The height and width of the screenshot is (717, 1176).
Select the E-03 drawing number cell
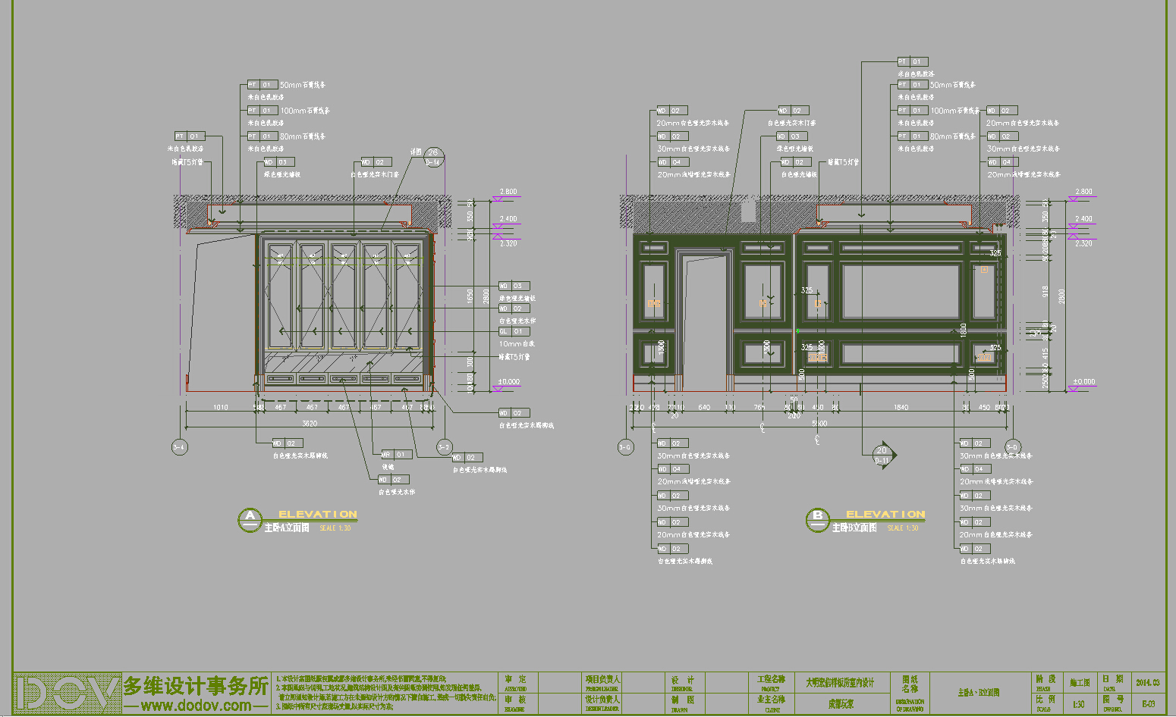pos(1148,704)
